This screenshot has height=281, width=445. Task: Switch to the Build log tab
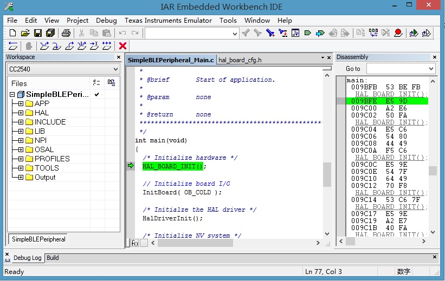53,258
